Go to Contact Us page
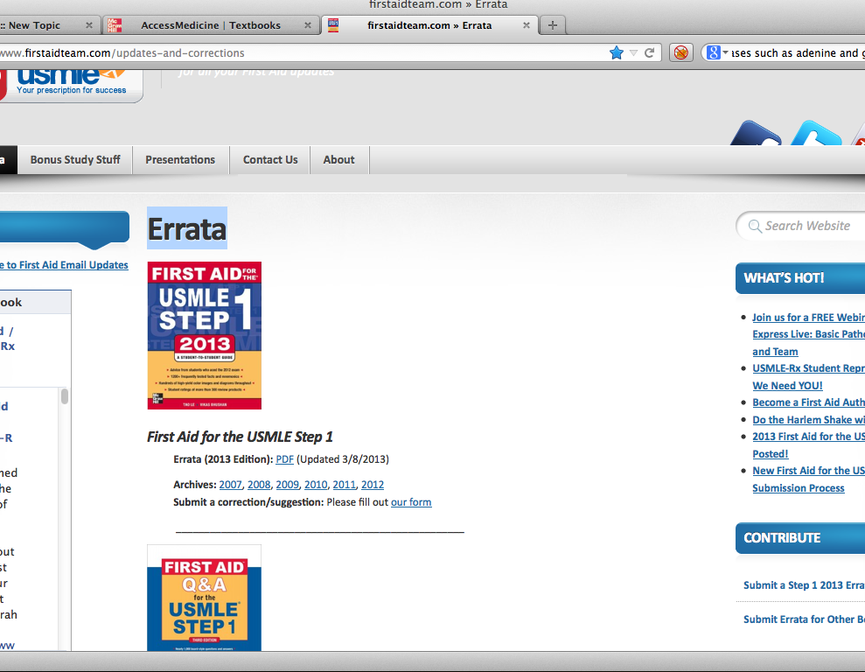 [x=270, y=159]
